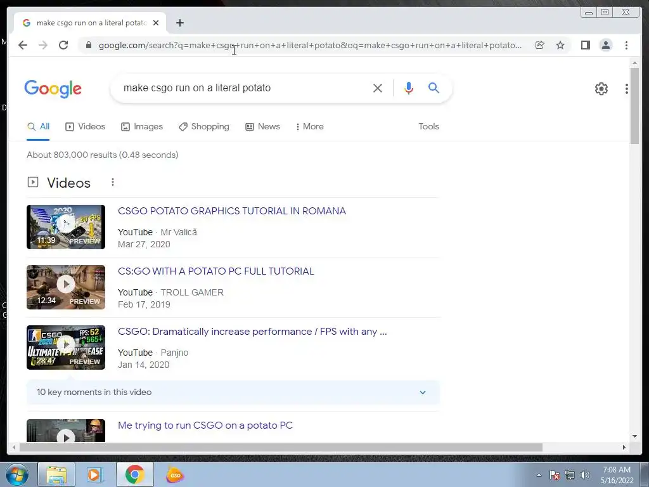Click the forward navigation arrow
649x487 pixels.
click(43, 45)
